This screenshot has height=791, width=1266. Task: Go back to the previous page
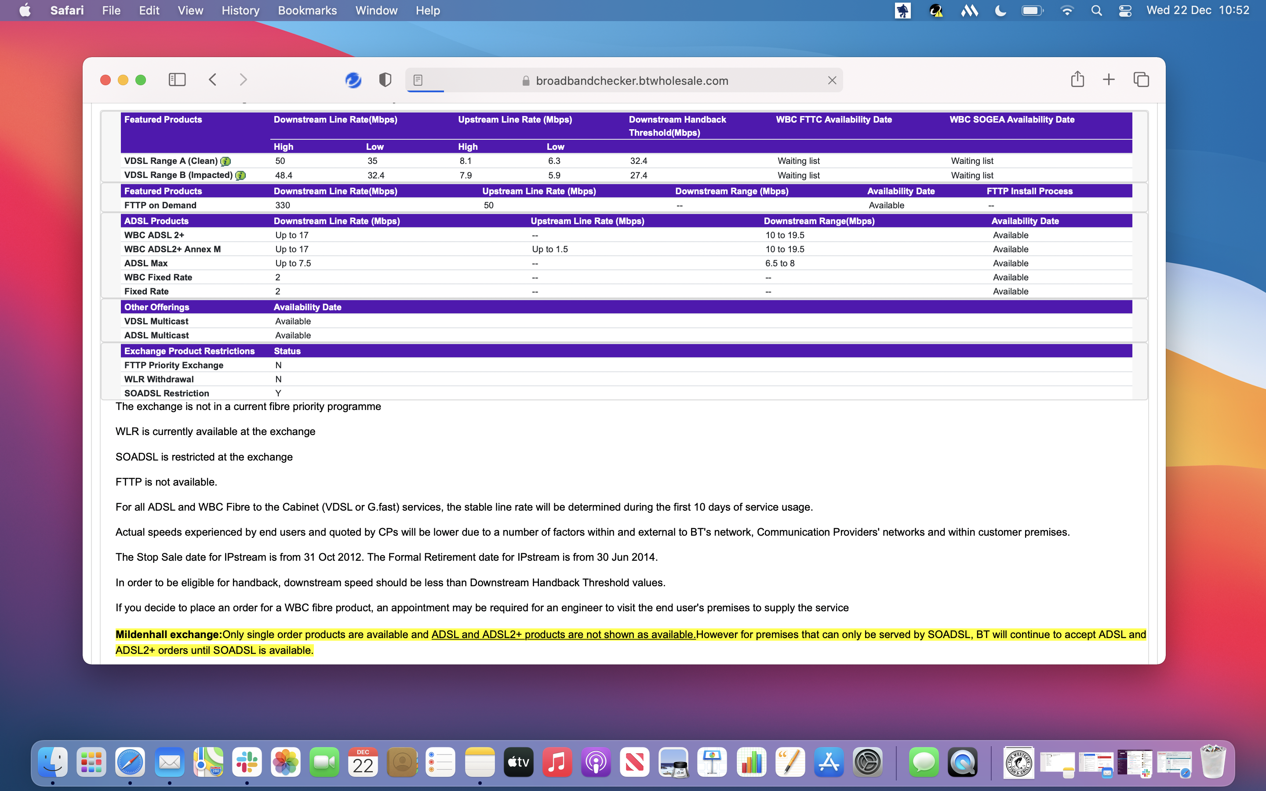pyautogui.click(x=212, y=80)
